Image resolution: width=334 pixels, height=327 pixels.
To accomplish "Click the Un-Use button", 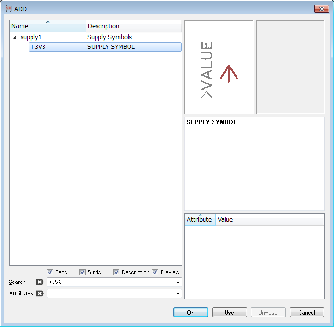I will (x=268, y=313).
